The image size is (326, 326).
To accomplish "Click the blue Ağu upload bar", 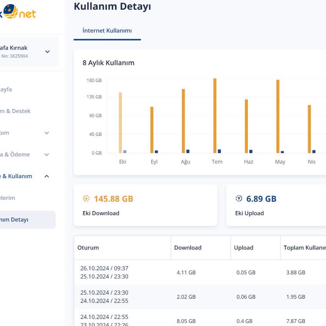I will [188, 151].
